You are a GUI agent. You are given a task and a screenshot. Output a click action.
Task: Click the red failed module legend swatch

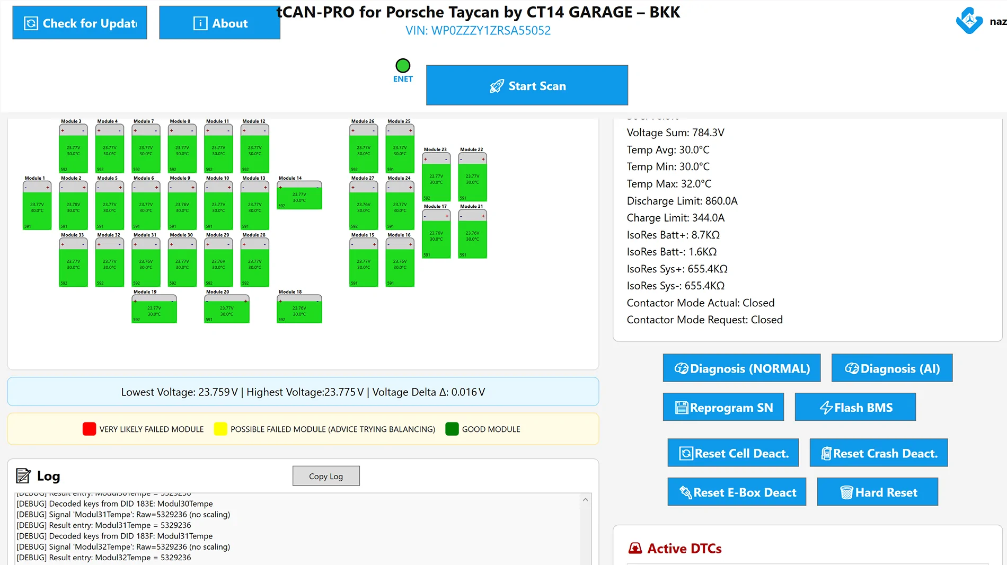(89, 429)
